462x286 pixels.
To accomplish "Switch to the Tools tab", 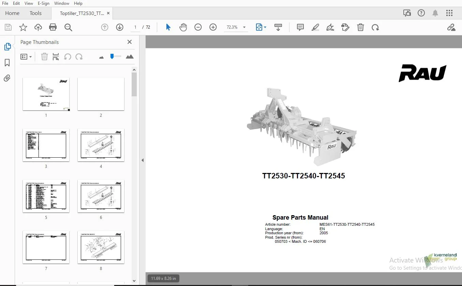I will pos(35,13).
